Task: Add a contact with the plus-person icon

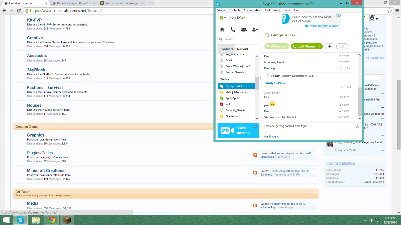Action: click(x=255, y=29)
